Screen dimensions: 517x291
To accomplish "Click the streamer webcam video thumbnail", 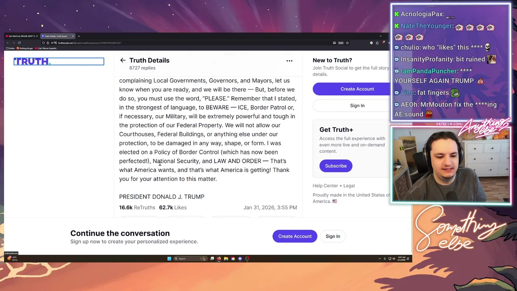I will tap(451, 164).
